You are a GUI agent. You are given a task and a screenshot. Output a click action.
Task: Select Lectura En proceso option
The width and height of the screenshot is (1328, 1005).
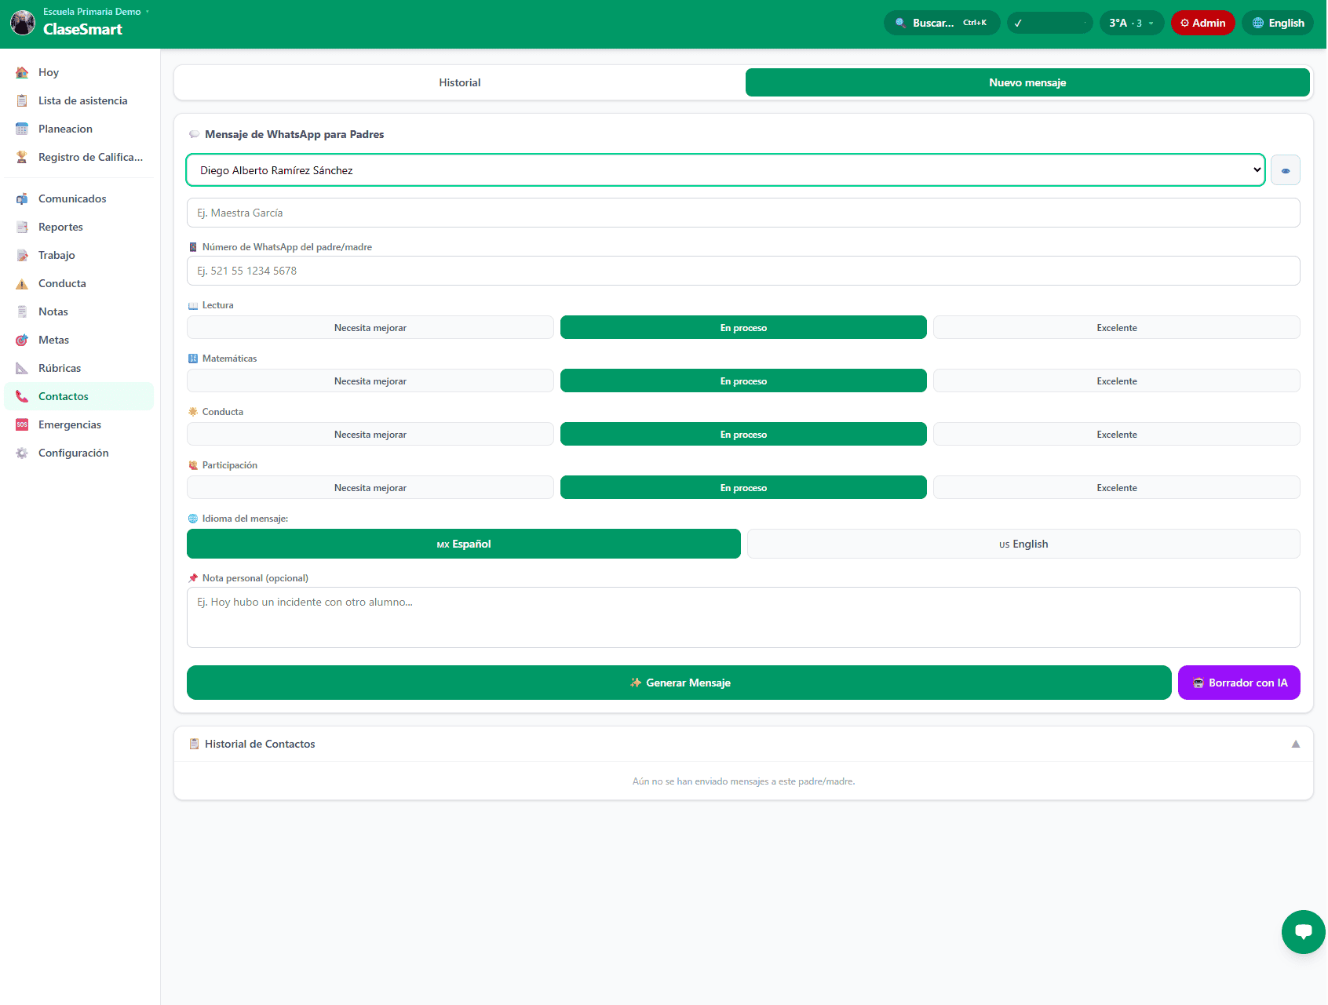tap(743, 327)
